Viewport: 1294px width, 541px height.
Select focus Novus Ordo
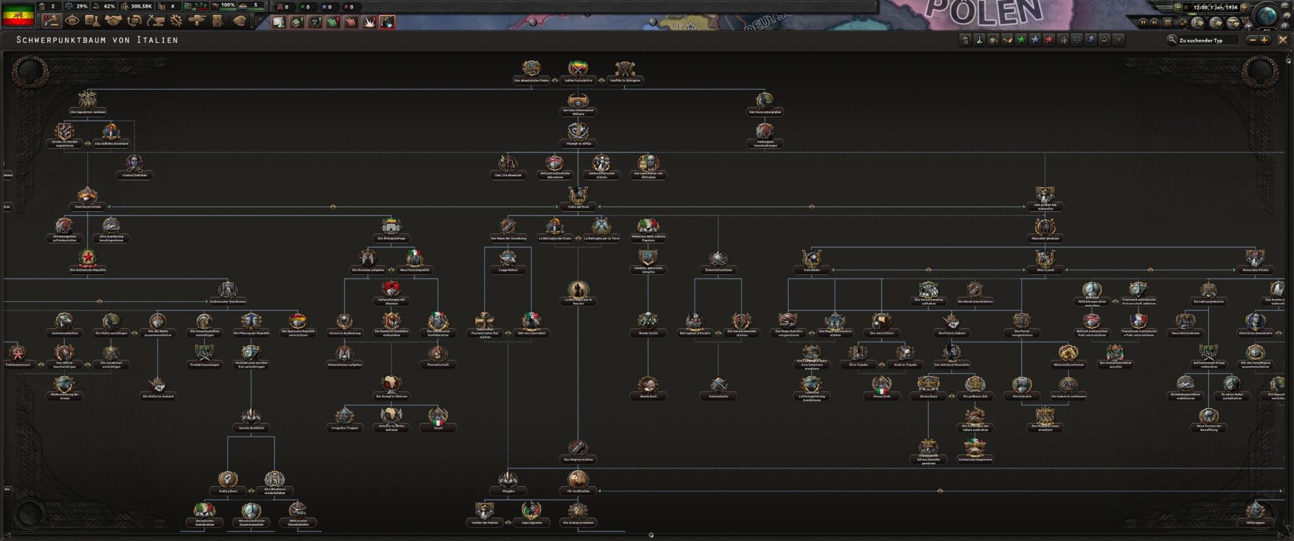pos(881,387)
